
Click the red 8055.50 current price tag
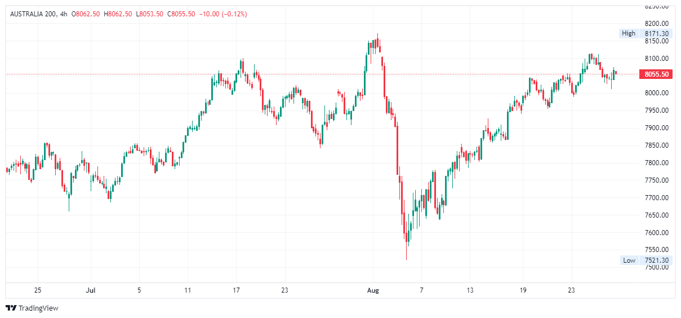tap(656, 74)
